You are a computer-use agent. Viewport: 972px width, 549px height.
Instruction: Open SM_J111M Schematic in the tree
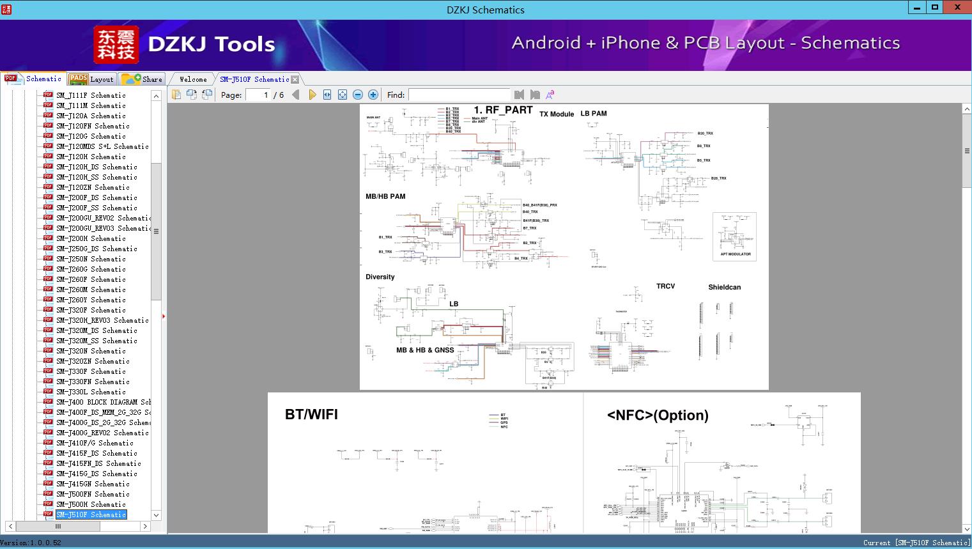pyautogui.click(x=91, y=105)
